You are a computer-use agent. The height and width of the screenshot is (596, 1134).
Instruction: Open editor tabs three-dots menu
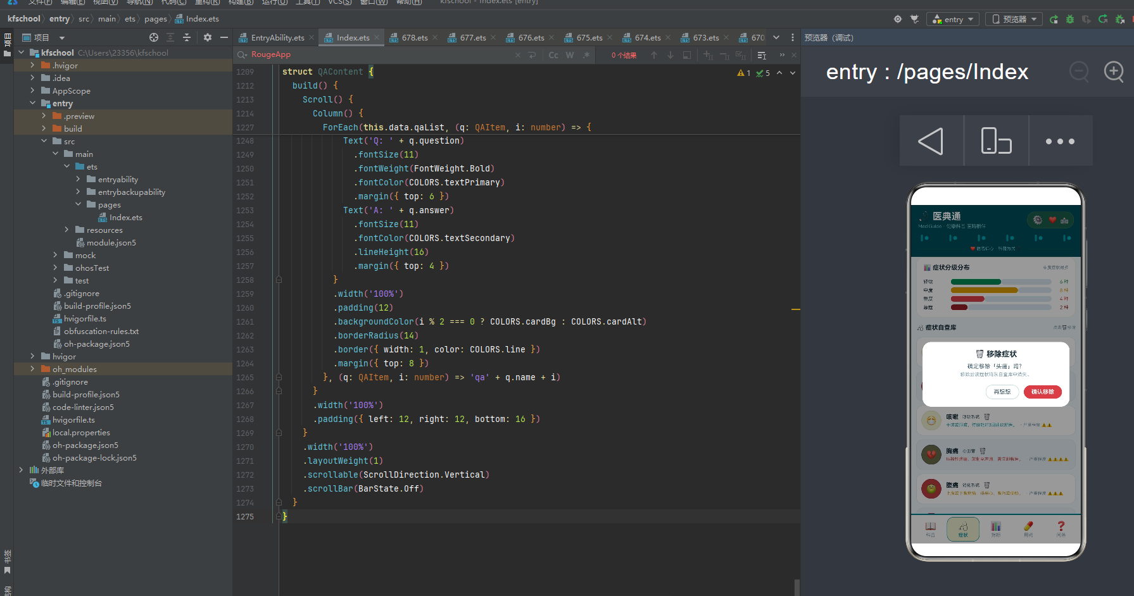(x=793, y=37)
